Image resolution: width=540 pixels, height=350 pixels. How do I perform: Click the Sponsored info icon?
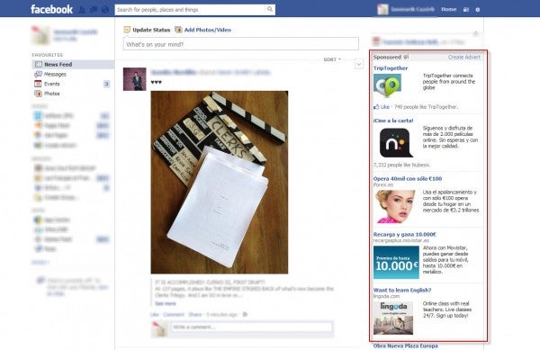406,57
